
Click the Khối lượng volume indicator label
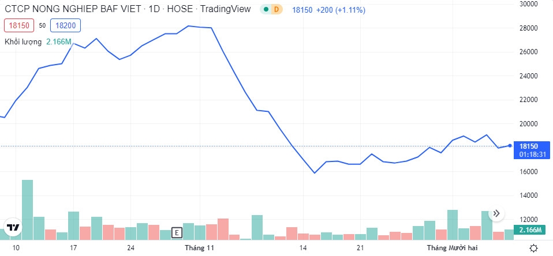tap(23, 42)
